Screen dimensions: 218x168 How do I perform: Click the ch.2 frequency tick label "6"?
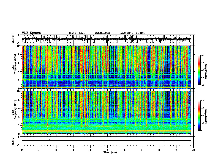[19, 108]
